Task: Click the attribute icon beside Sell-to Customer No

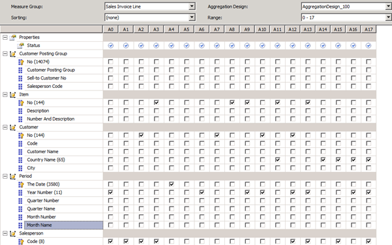Action: 20,78
